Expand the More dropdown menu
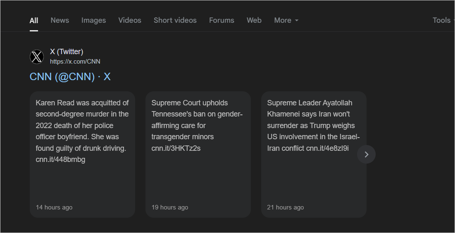This screenshot has width=455, height=233. (x=286, y=20)
